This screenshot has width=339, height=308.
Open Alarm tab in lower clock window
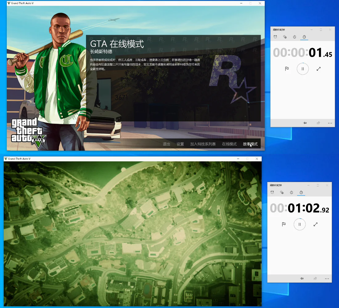pyautogui.click(x=272, y=192)
